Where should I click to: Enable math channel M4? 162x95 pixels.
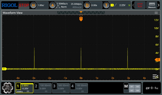click(x=138, y=91)
